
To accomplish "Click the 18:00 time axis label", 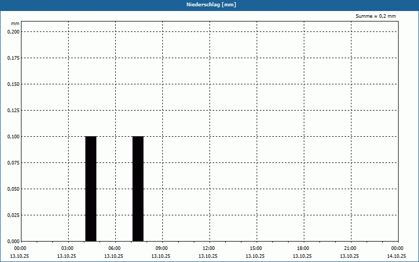I will (303, 248).
